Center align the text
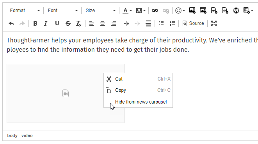The height and width of the screenshot is (144, 258). [103, 23]
